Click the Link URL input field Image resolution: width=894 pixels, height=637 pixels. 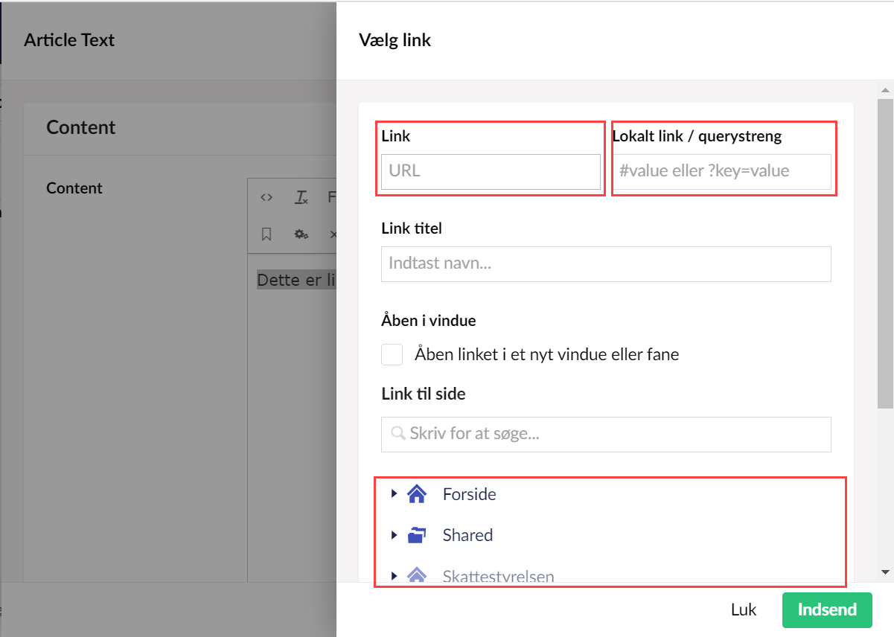pyautogui.click(x=491, y=171)
